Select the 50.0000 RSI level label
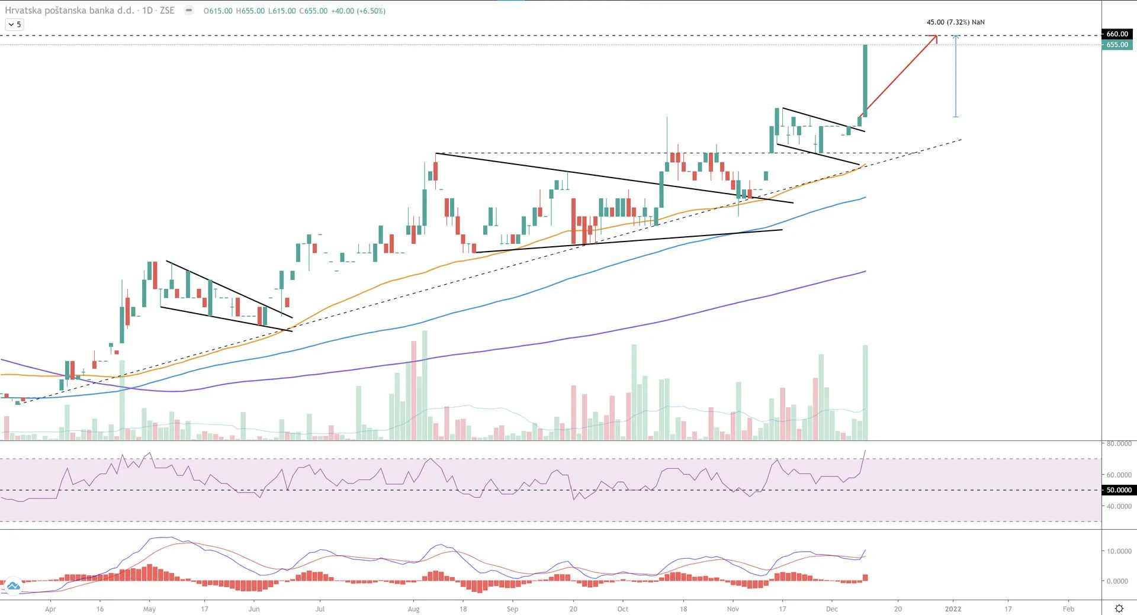Image resolution: width=1137 pixels, height=615 pixels. [x=1119, y=490]
